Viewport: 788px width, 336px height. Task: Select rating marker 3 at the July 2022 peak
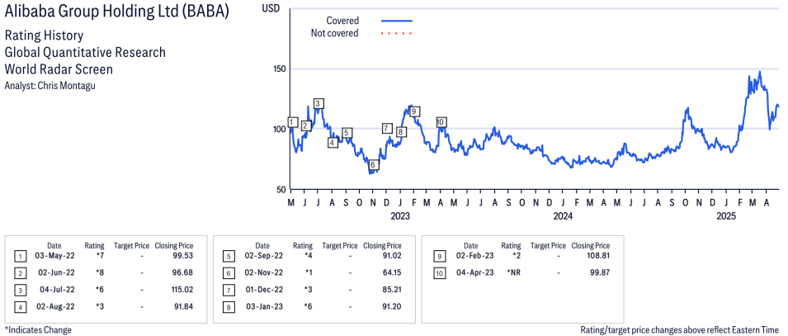pyautogui.click(x=318, y=104)
